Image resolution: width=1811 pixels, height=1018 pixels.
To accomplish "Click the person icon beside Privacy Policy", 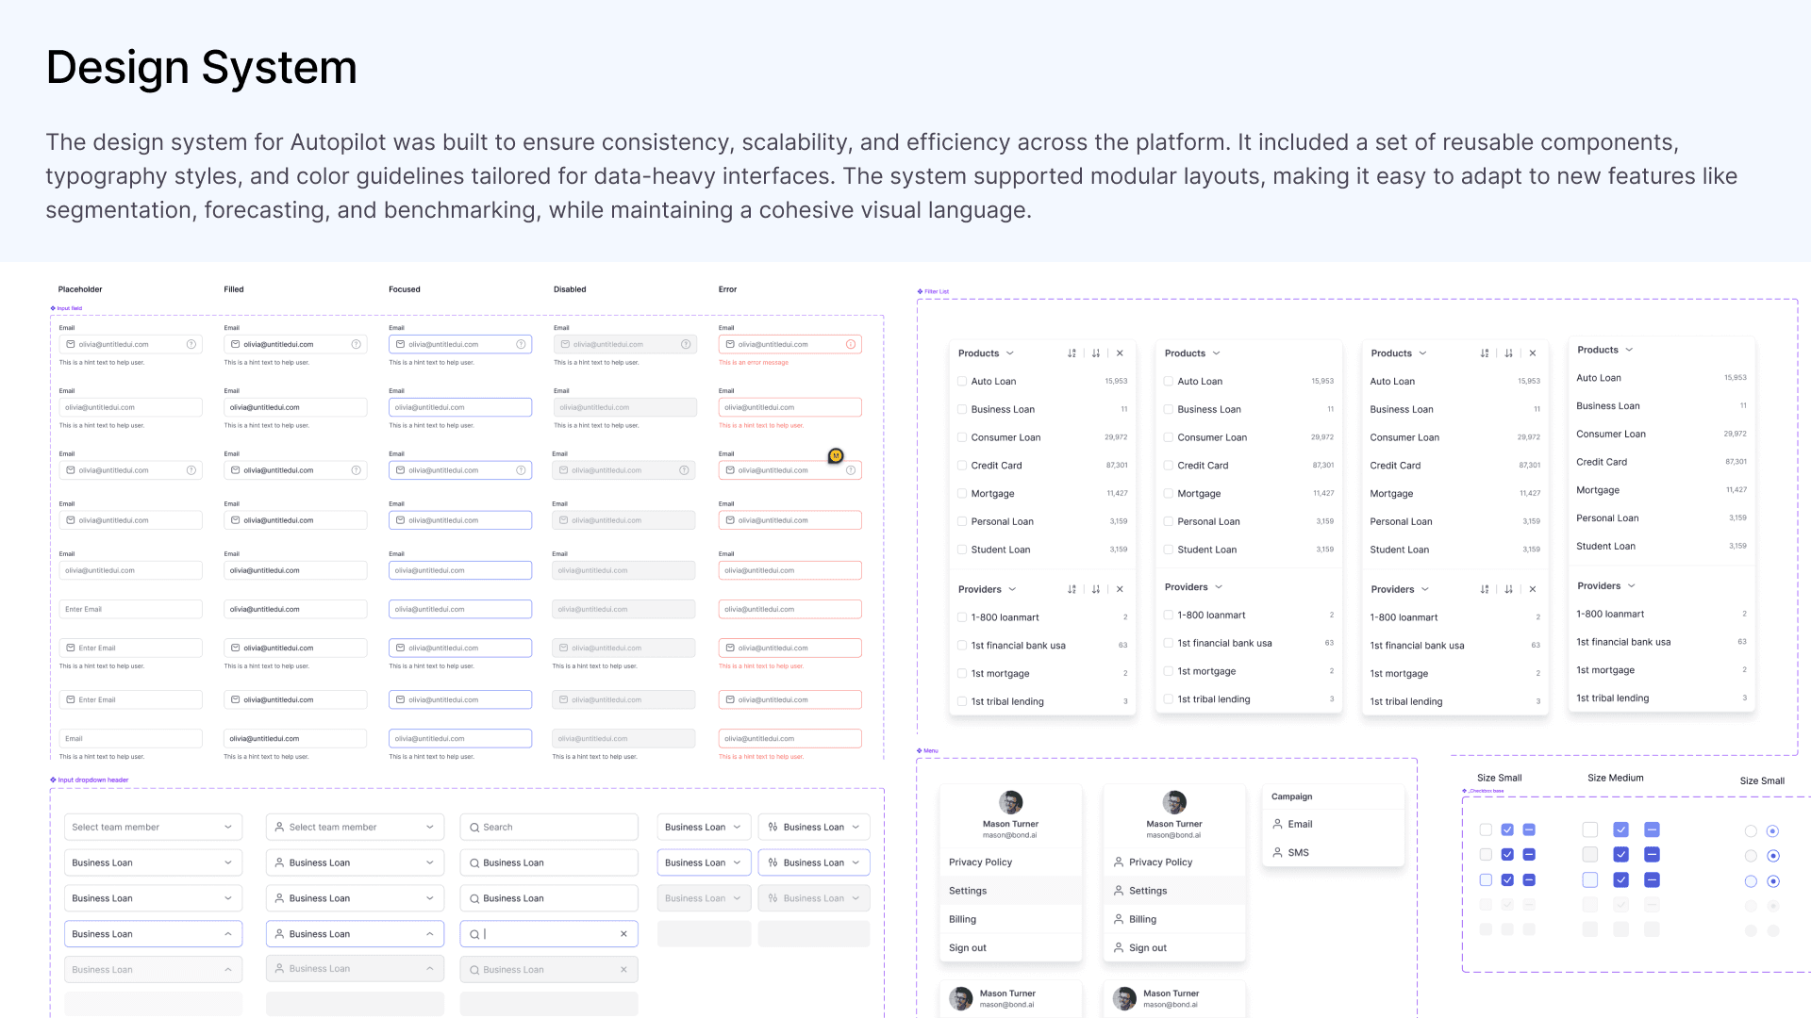I will 1119,862.
